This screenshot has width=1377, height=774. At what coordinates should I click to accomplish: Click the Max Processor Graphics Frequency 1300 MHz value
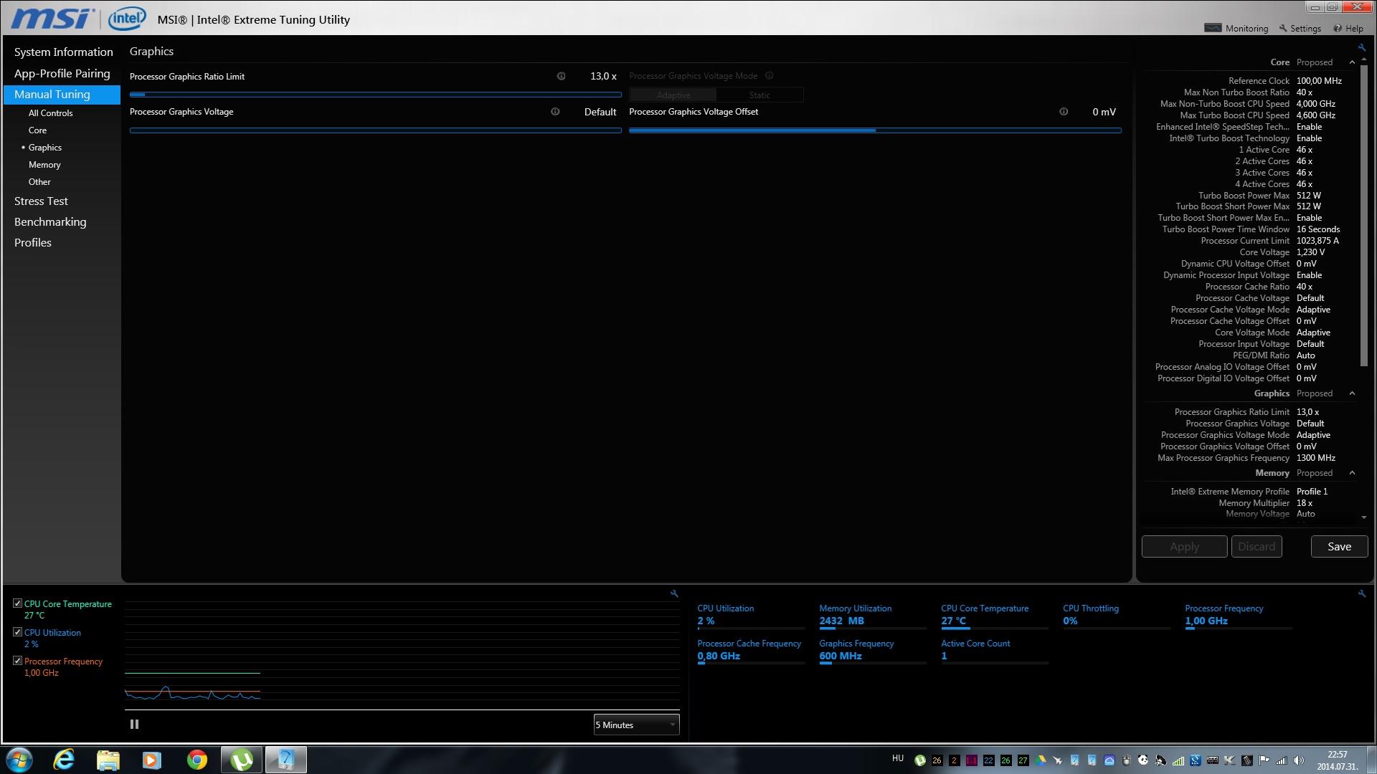point(1315,458)
